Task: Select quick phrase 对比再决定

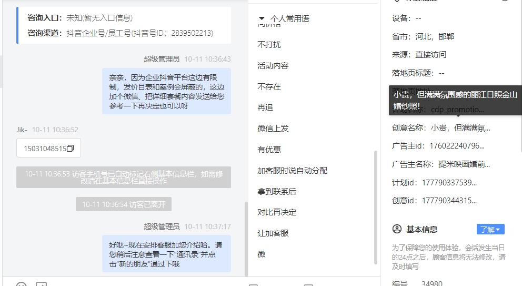Action: [277, 212]
